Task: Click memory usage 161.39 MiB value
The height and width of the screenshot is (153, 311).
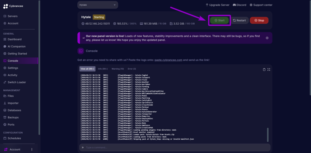Action: coord(150,23)
